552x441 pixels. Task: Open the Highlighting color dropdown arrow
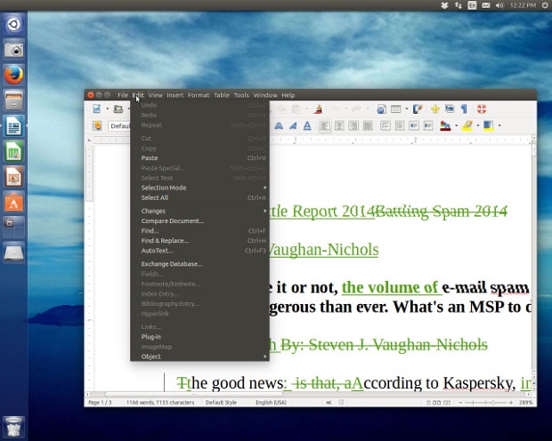tap(478, 125)
